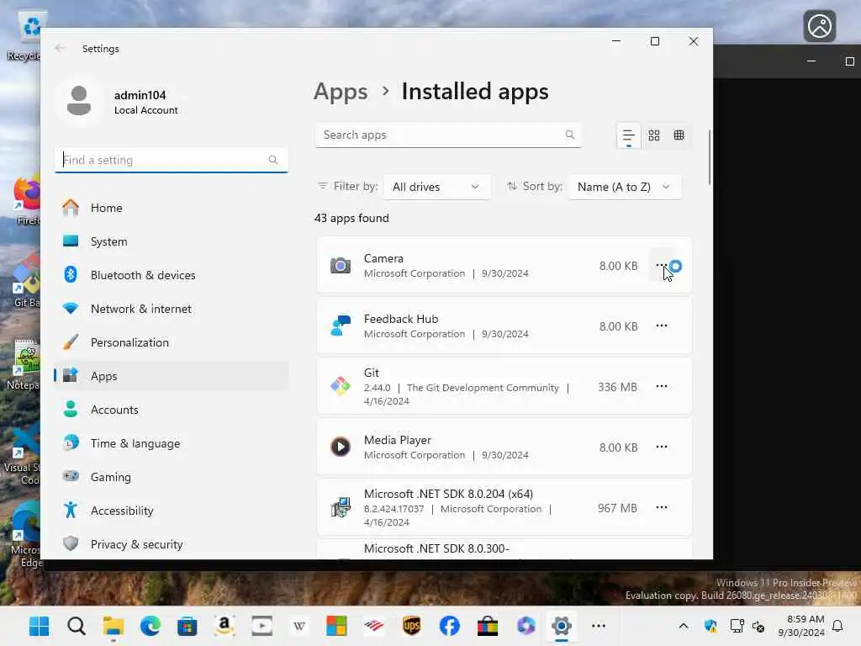Click the Git app icon in list
Screen dimensions: 861x646
pyautogui.click(x=341, y=386)
